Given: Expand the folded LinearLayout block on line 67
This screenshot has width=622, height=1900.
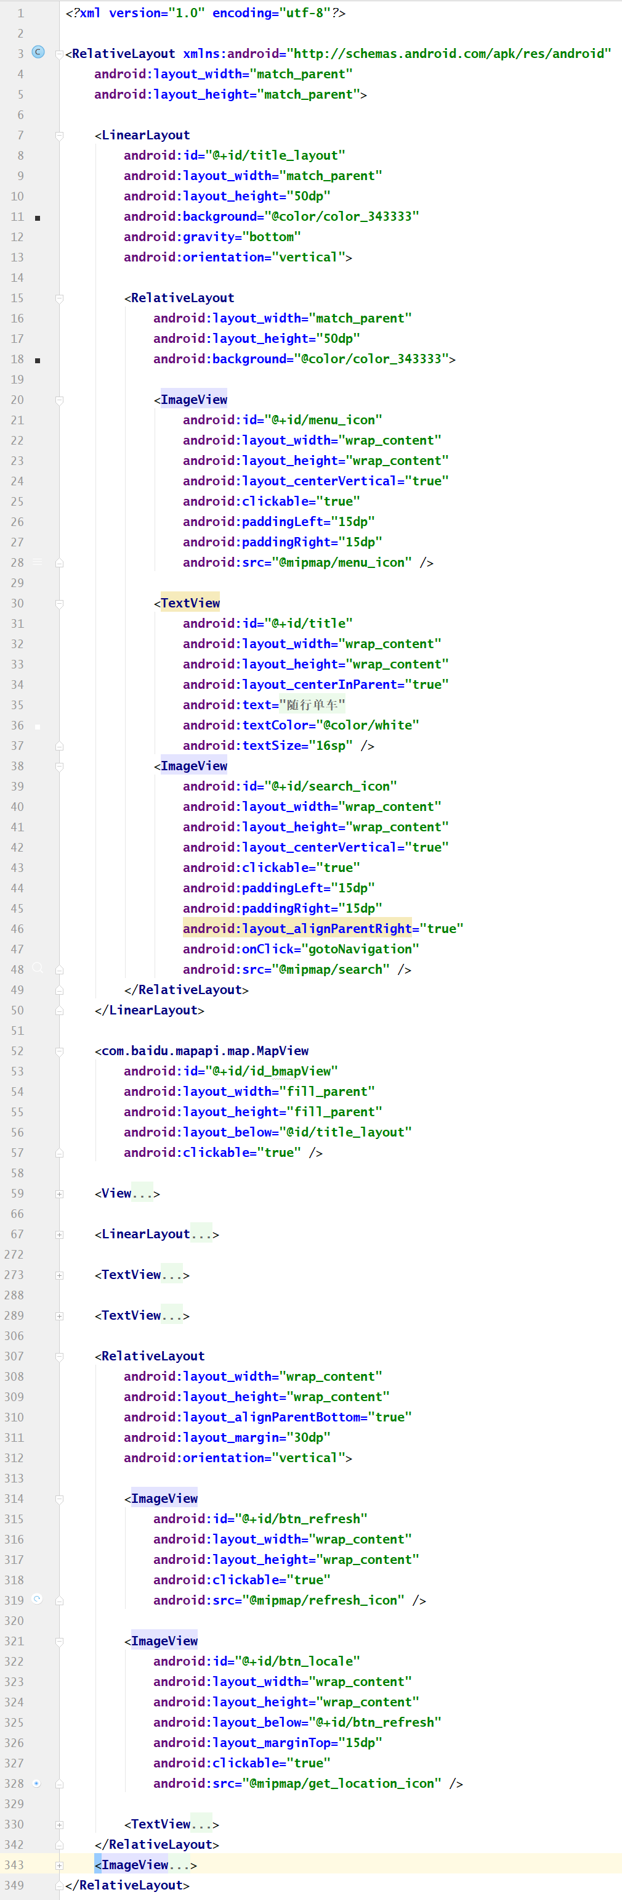Looking at the screenshot, I should tap(60, 1234).
